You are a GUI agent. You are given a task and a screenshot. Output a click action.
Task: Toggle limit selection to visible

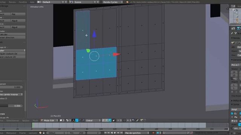[114, 120]
